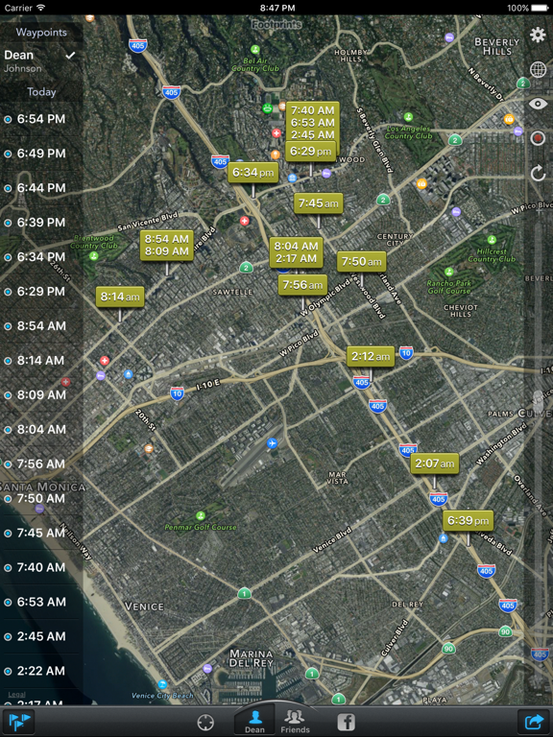Image resolution: width=553 pixels, height=737 pixels.
Task: Switch to the Dean tab
Action: pos(254,722)
